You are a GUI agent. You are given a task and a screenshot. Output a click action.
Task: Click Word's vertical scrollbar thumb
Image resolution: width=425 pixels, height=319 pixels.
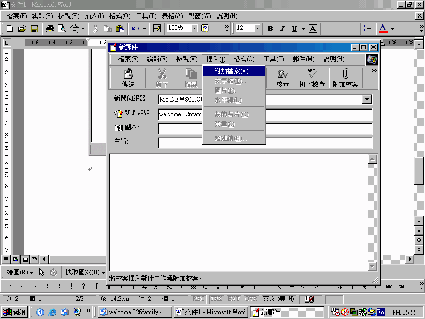pos(419,171)
